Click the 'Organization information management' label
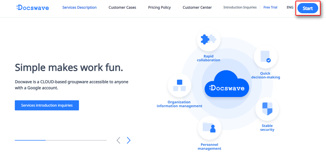Viewport: 326px width, 153px height. tap(179, 104)
